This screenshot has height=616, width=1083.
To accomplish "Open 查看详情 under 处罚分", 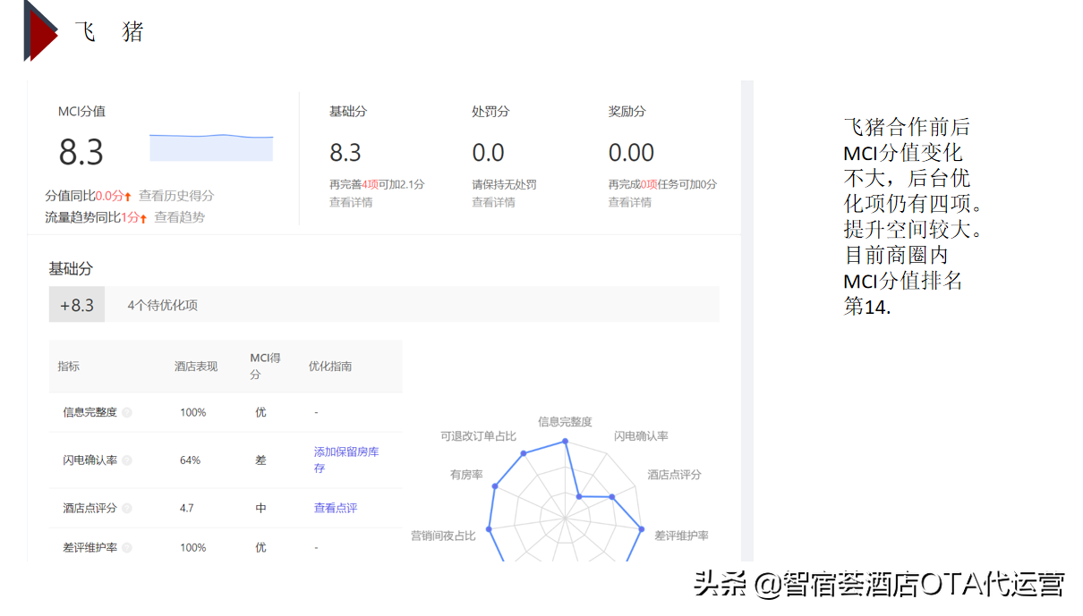I will [493, 202].
